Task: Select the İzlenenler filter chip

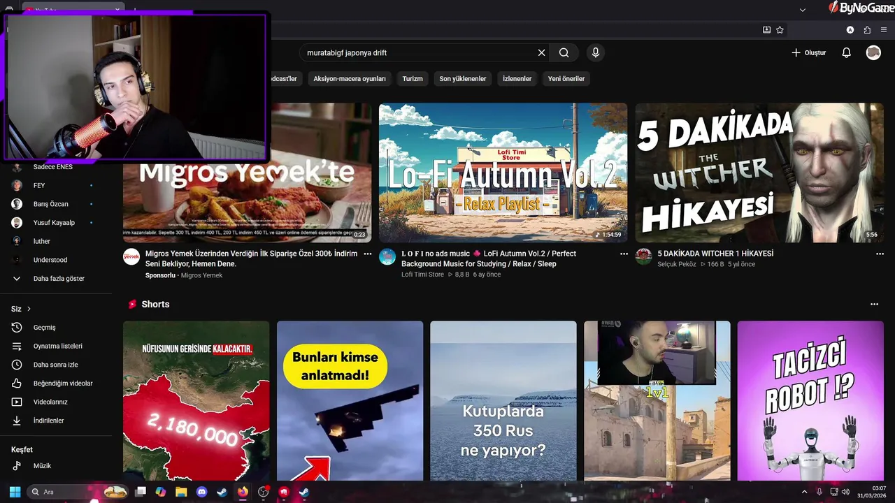Action: tap(517, 79)
